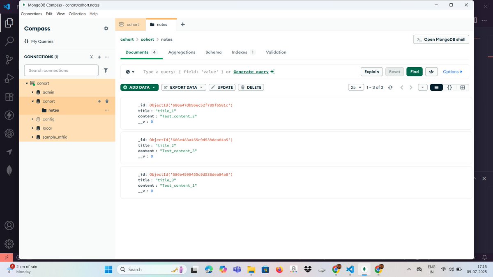493x277 pixels.
Task: Open VS Code Search icon
Action: point(9,41)
